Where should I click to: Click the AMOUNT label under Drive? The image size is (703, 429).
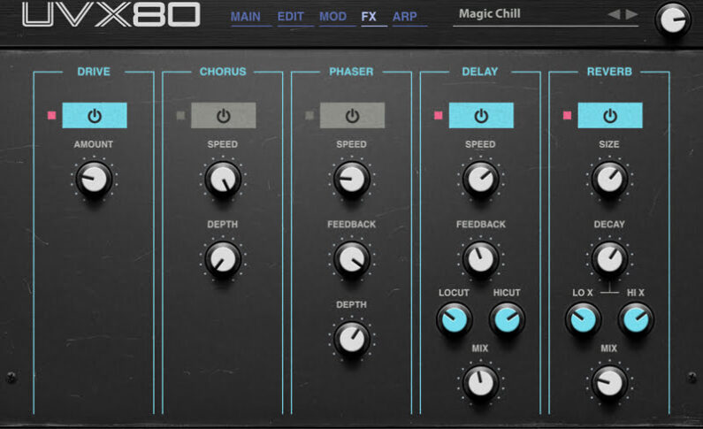(x=94, y=144)
